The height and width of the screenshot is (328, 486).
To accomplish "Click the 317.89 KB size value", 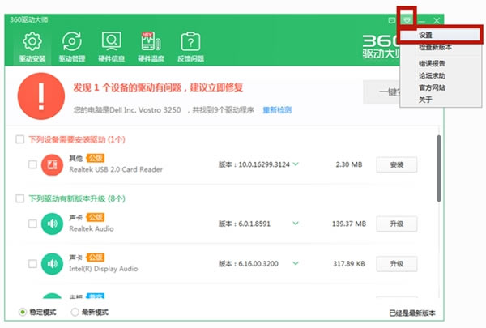I will [349, 264].
